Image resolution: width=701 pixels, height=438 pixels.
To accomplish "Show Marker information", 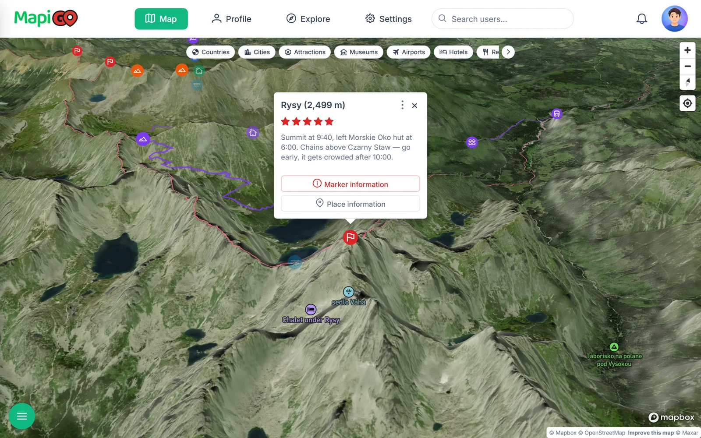I will tap(350, 184).
